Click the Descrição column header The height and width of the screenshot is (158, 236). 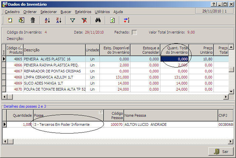point(54,50)
